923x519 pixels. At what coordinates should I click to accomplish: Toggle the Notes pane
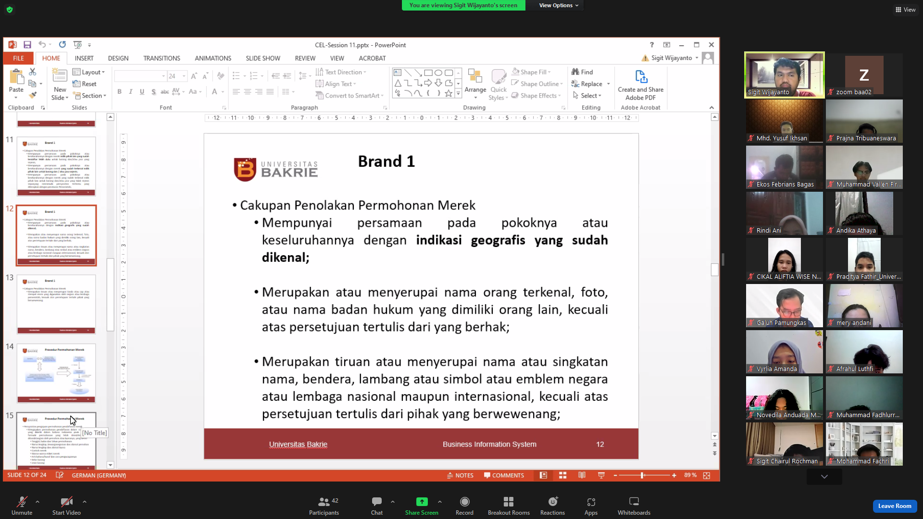tap(460, 475)
